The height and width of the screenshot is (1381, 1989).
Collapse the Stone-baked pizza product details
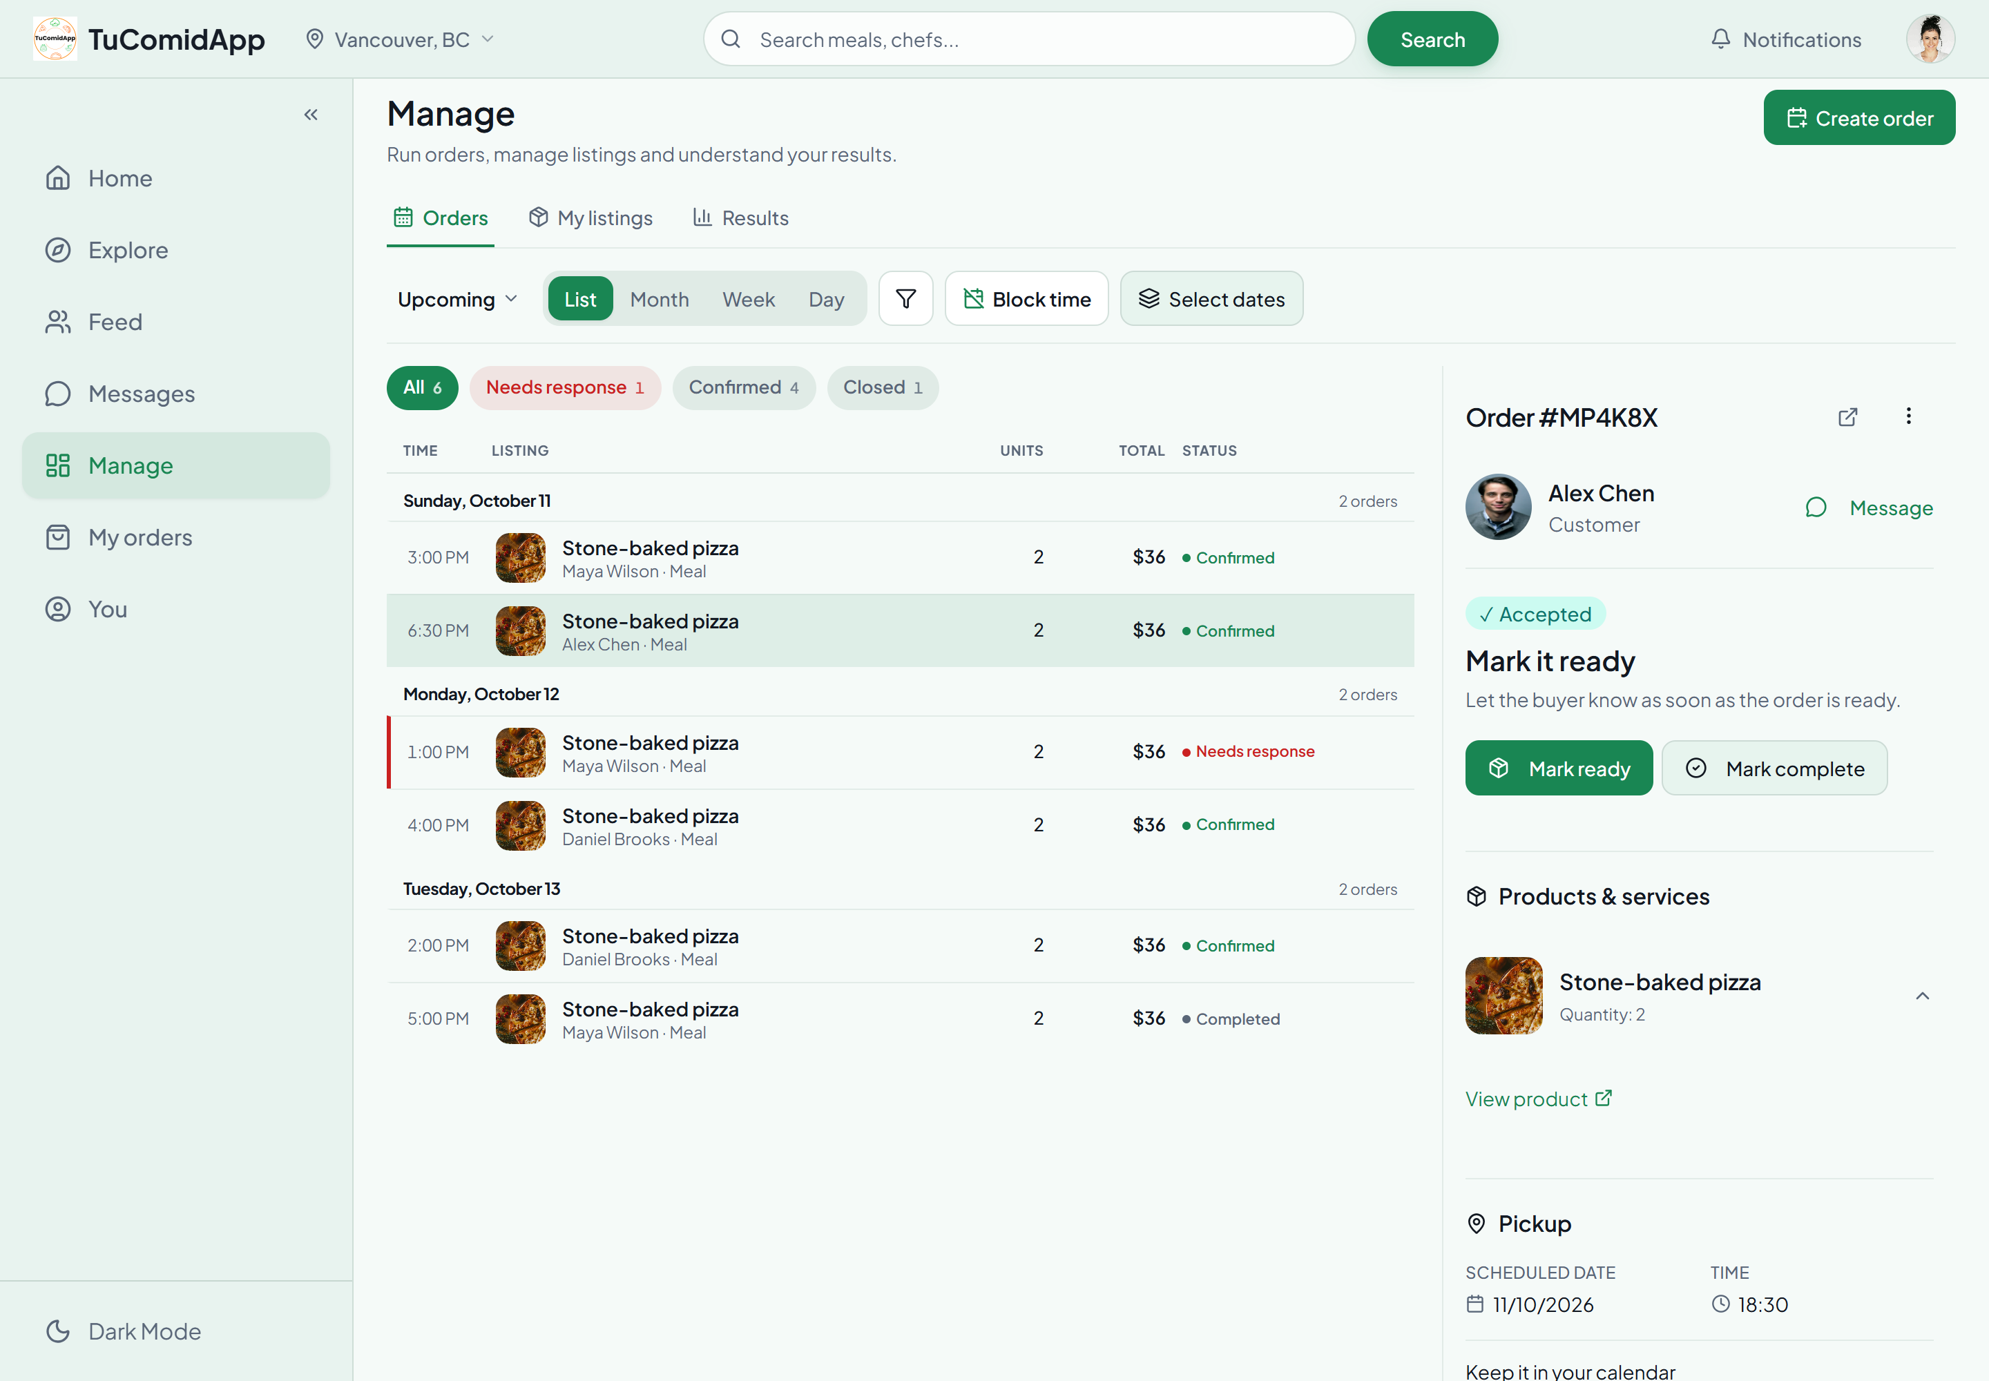point(1922,996)
